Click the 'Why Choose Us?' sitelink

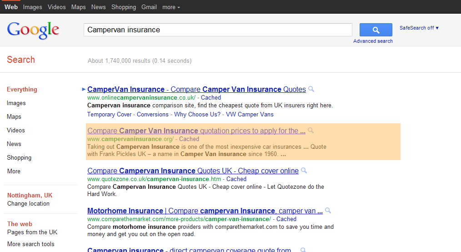tap(197, 114)
